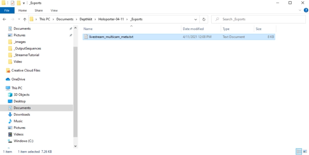Select Documents under This PC
This screenshot has height=155, width=309.
tap(22, 108)
